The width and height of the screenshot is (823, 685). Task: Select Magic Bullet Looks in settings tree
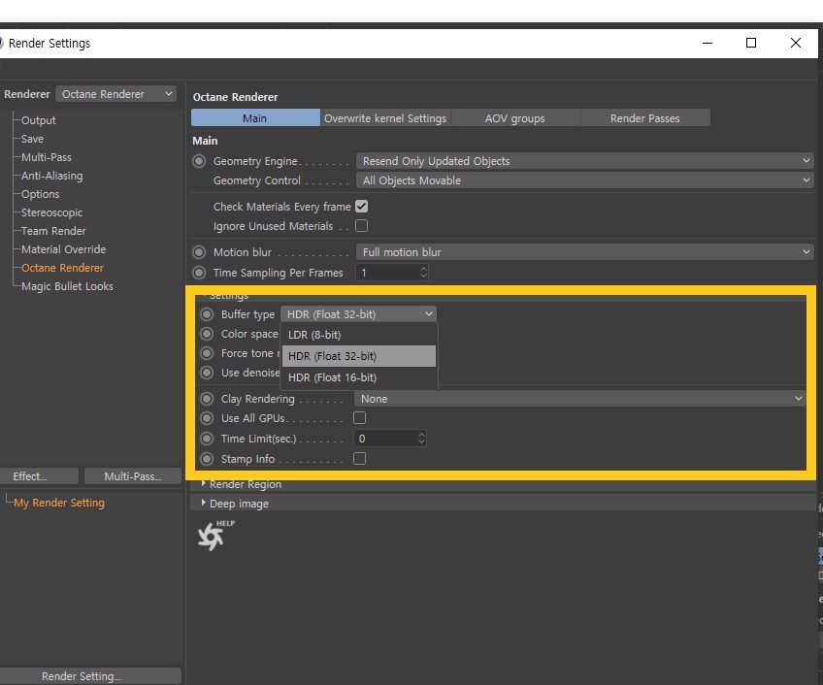[x=67, y=286]
